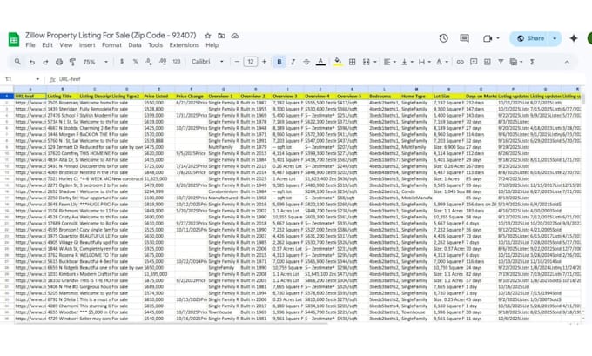Open the comments panel icon
The height and width of the screenshot is (356, 592).
point(464,38)
